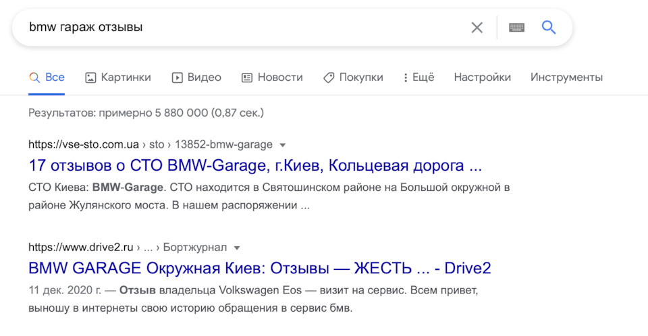Open the 17 отзывов о СТО BMW-Garage result
Screen dimensions: 648x336
255,165
